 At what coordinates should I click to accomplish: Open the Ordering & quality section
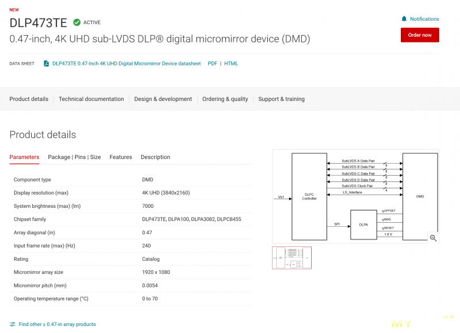pyautogui.click(x=225, y=99)
